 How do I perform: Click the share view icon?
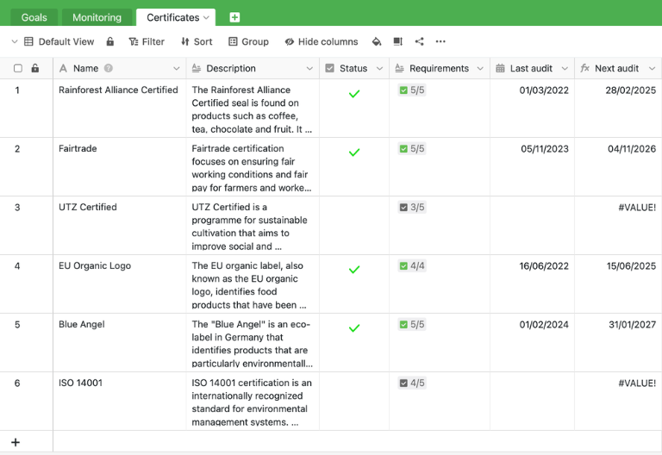pos(419,41)
